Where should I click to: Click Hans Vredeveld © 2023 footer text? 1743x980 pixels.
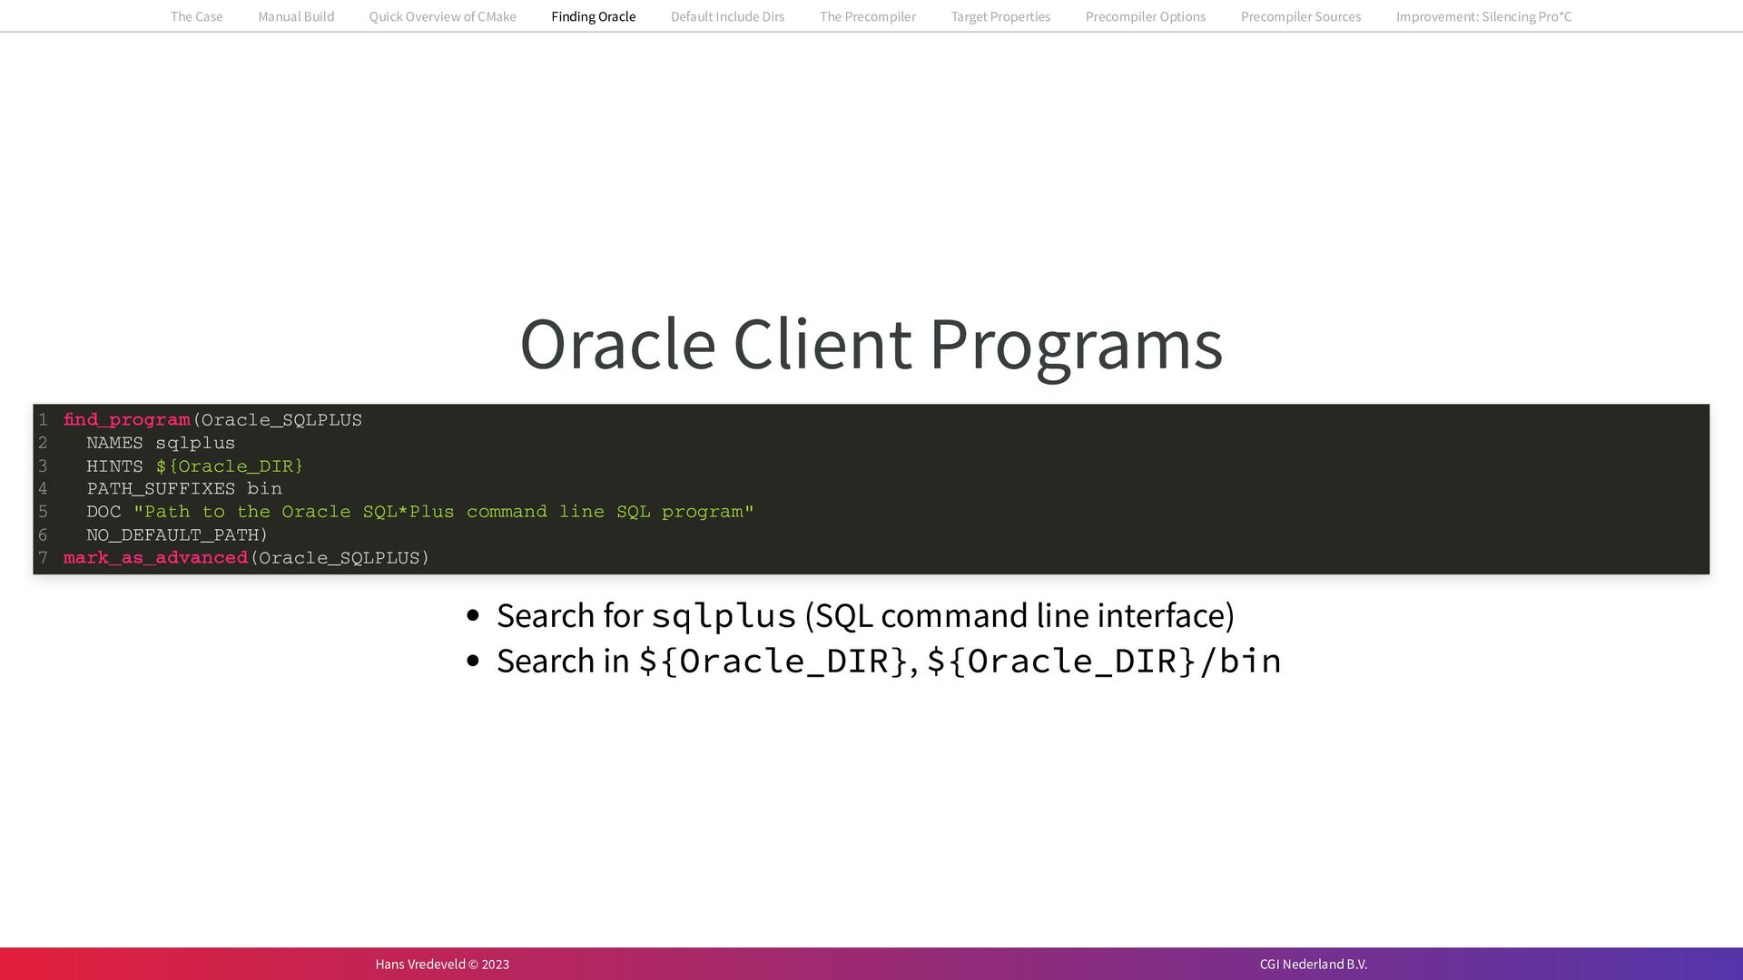[442, 964]
